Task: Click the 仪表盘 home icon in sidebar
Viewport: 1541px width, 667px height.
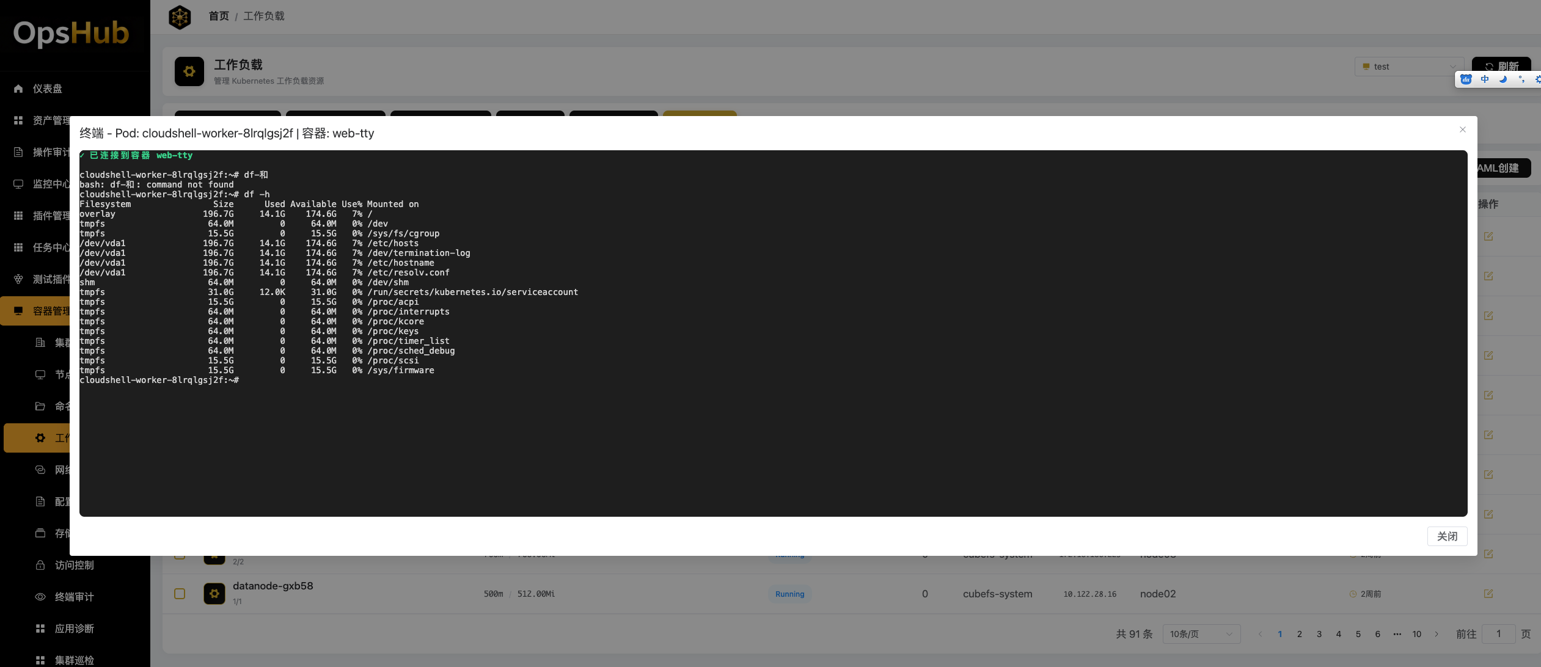Action: (x=18, y=89)
